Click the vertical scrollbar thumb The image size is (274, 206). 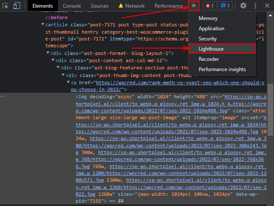pyautogui.click(x=270, y=110)
